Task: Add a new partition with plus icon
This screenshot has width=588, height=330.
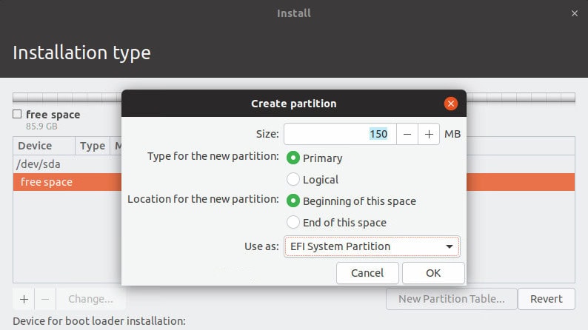Action: [x=24, y=299]
